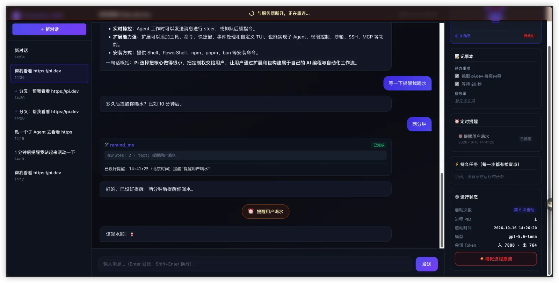The height and width of the screenshot is (283, 559).
Task: Click the lightning icon next to 持久任务
Action: tap(457, 164)
